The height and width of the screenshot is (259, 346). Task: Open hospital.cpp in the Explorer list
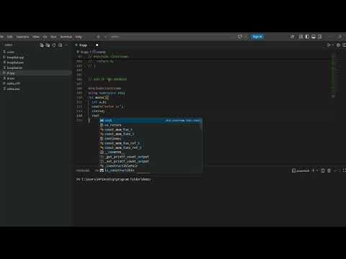coord(36,58)
